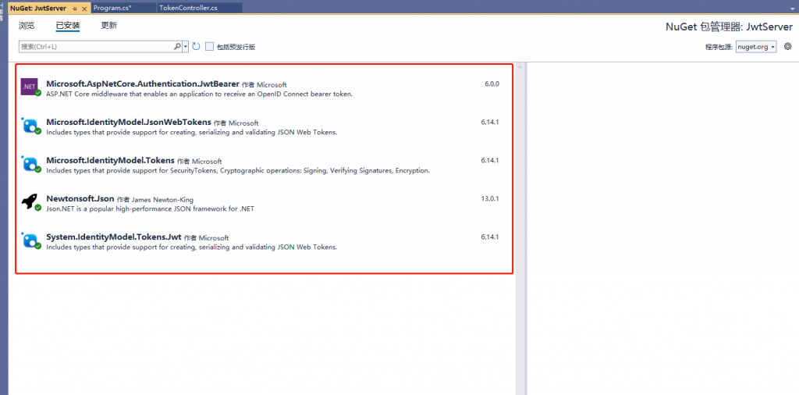The height and width of the screenshot is (395, 799).
Task: Select Newtonsoft.Json package name
Action: (80, 199)
